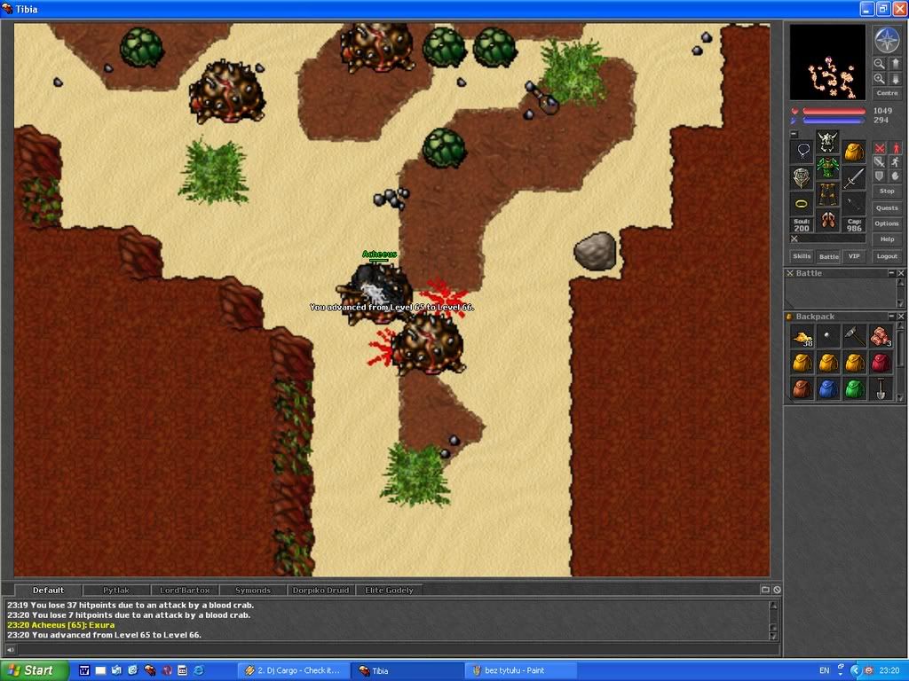Zoom in the minimap
Image resolution: width=909 pixels, height=681 pixels.
coord(880,78)
